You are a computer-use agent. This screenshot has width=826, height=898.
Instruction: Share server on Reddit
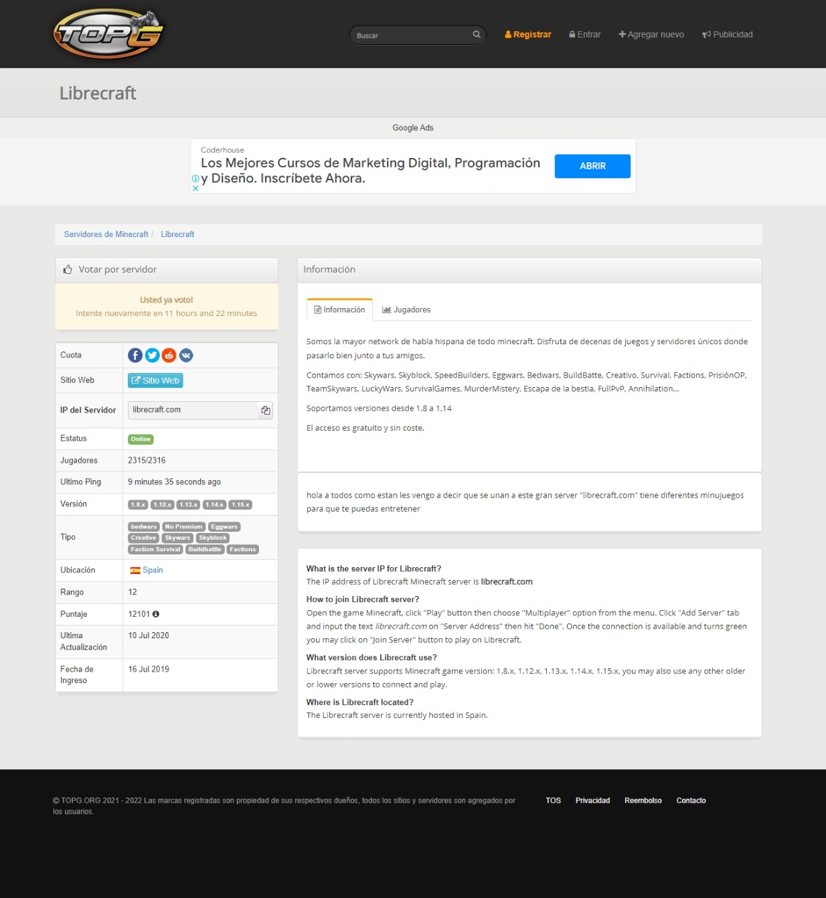[x=169, y=356]
